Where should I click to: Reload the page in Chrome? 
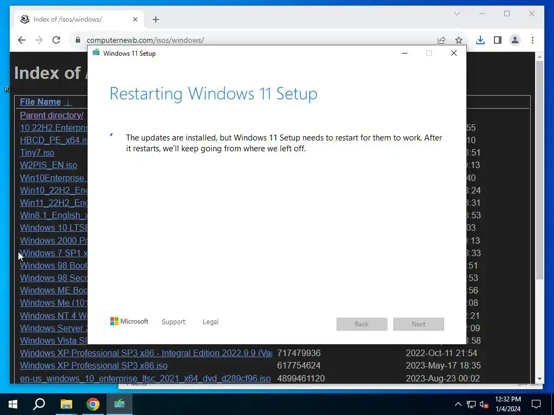click(x=56, y=40)
